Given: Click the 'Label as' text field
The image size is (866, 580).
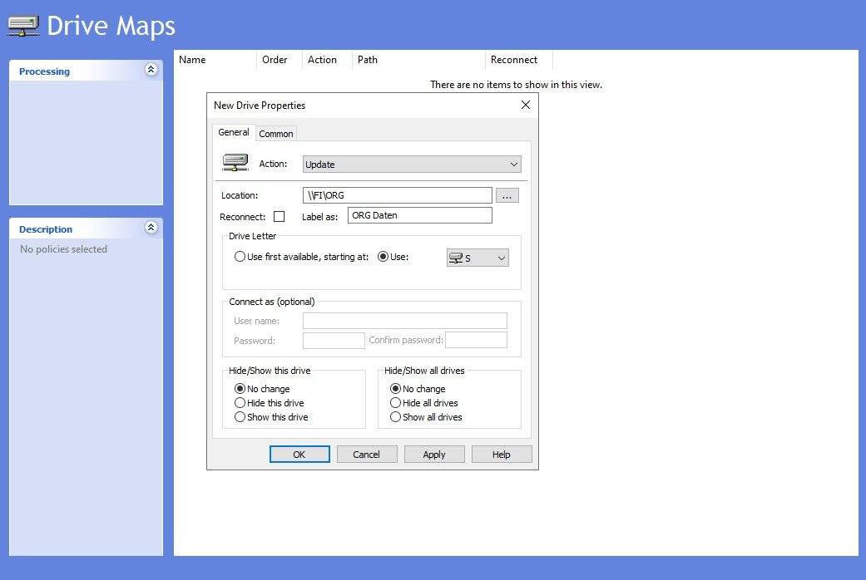Looking at the screenshot, I should (419, 216).
